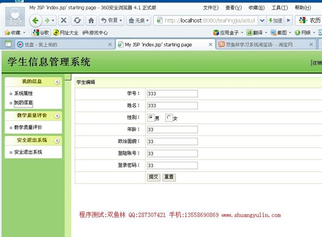Open the 游戏中心 bookmark
322x237 pixels.
tap(95, 33)
